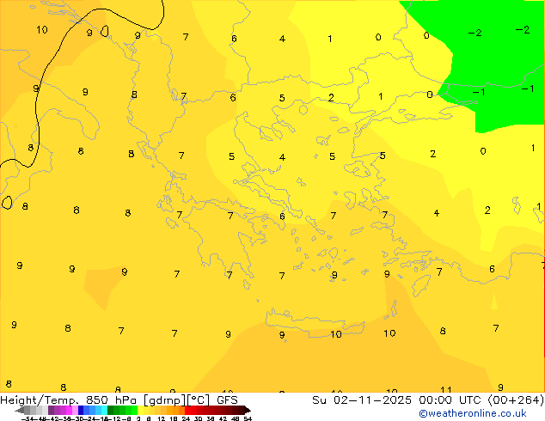Pick the bright red swatch in the legend
Image resolution: width=545 pixels, height=421 pixels.
click(187, 410)
